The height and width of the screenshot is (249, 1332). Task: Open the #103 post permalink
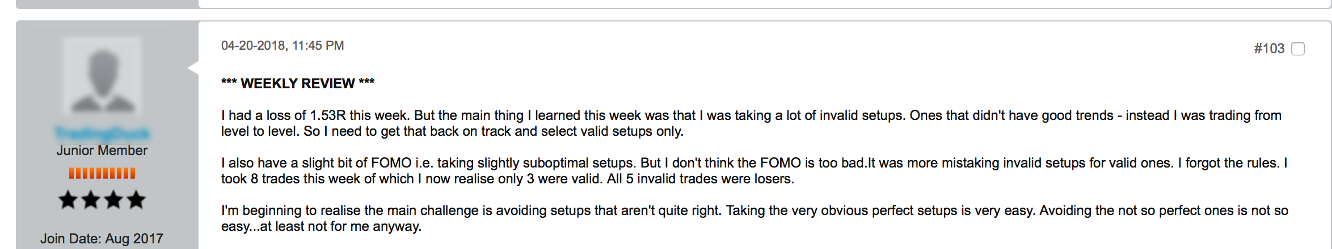point(1269,49)
